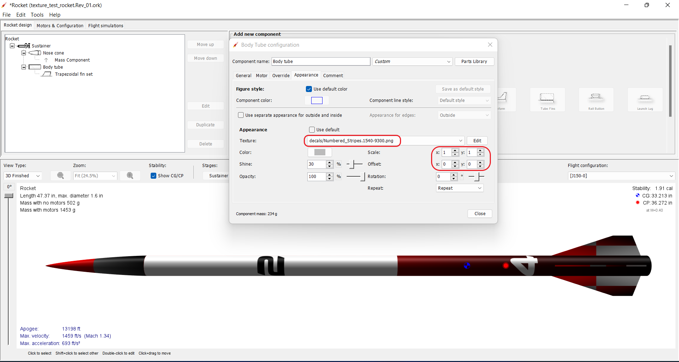Open the Repeat texture mode dropdown
This screenshot has width=679, height=362.
459,188
